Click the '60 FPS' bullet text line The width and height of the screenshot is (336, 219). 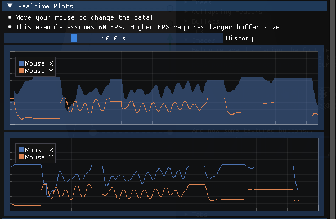pyautogui.click(x=149, y=27)
